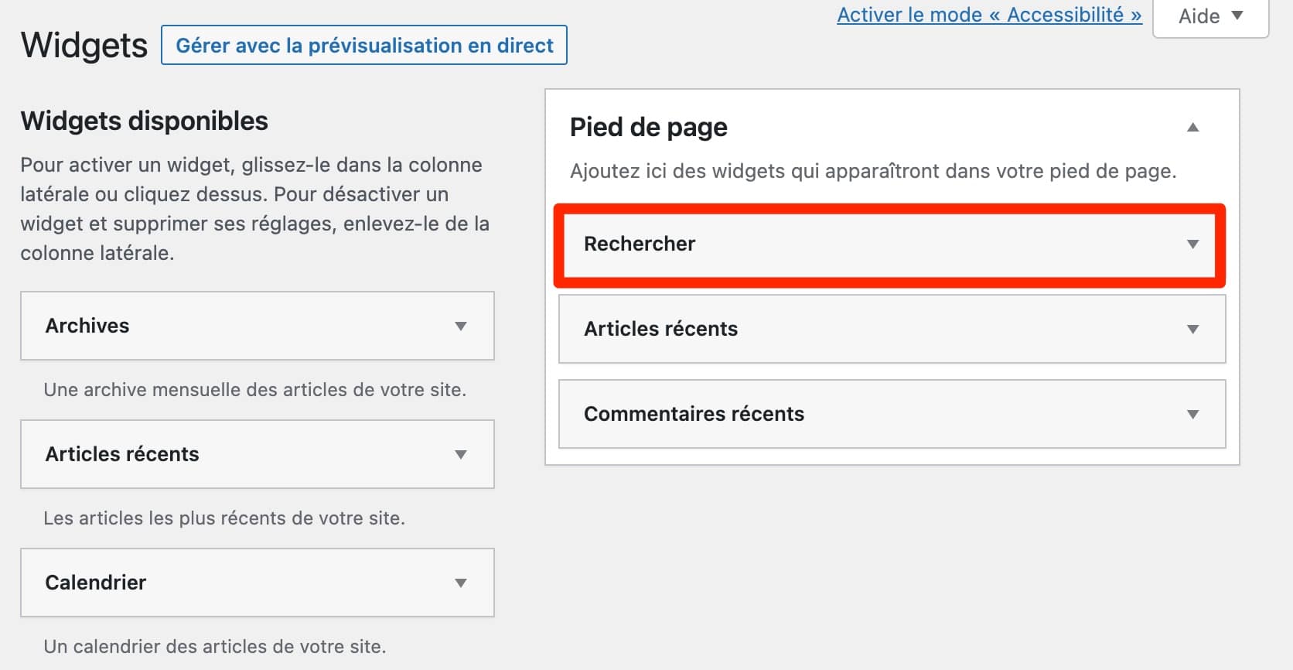Click the Aide menu triangle icon
The image size is (1293, 670).
(x=1238, y=15)
